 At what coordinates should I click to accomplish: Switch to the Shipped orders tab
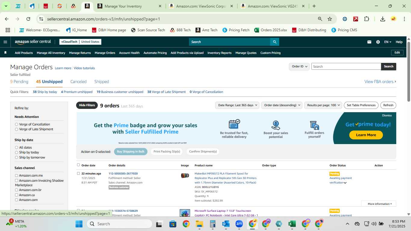[x=102, y=82]
